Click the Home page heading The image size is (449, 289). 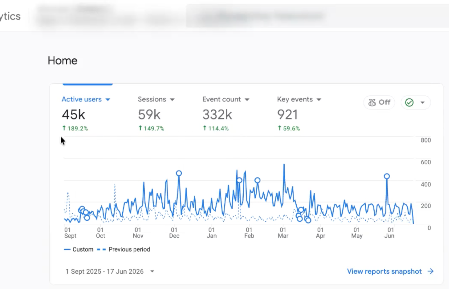62,61
